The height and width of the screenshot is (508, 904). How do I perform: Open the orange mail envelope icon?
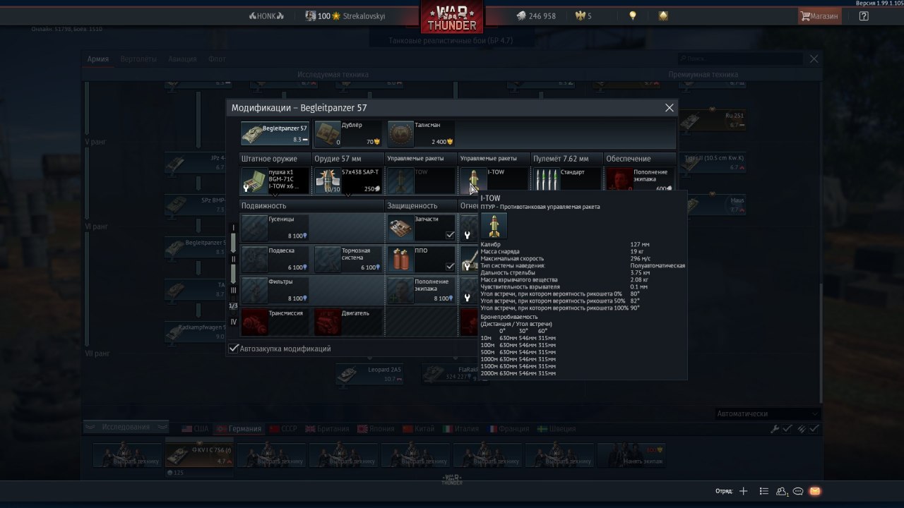pyautogui.click(x=815, y=491)
